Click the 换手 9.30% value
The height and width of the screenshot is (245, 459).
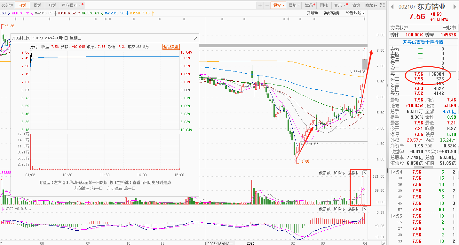416,117
